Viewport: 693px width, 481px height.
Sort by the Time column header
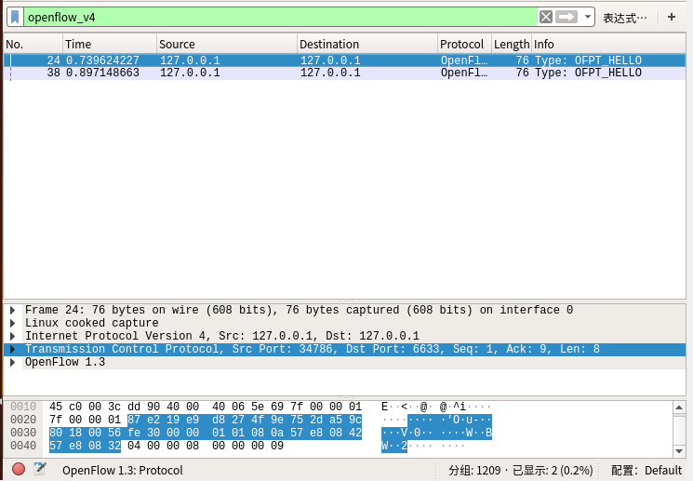click(110, 45)
